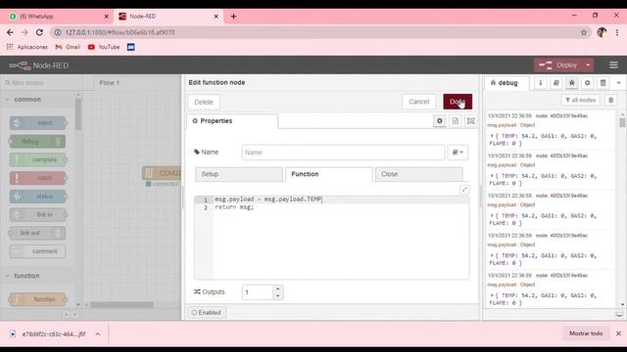This screenshot has width=627, height=352.
Task: Click the Deploy button
Action: [x=558, y=66]
